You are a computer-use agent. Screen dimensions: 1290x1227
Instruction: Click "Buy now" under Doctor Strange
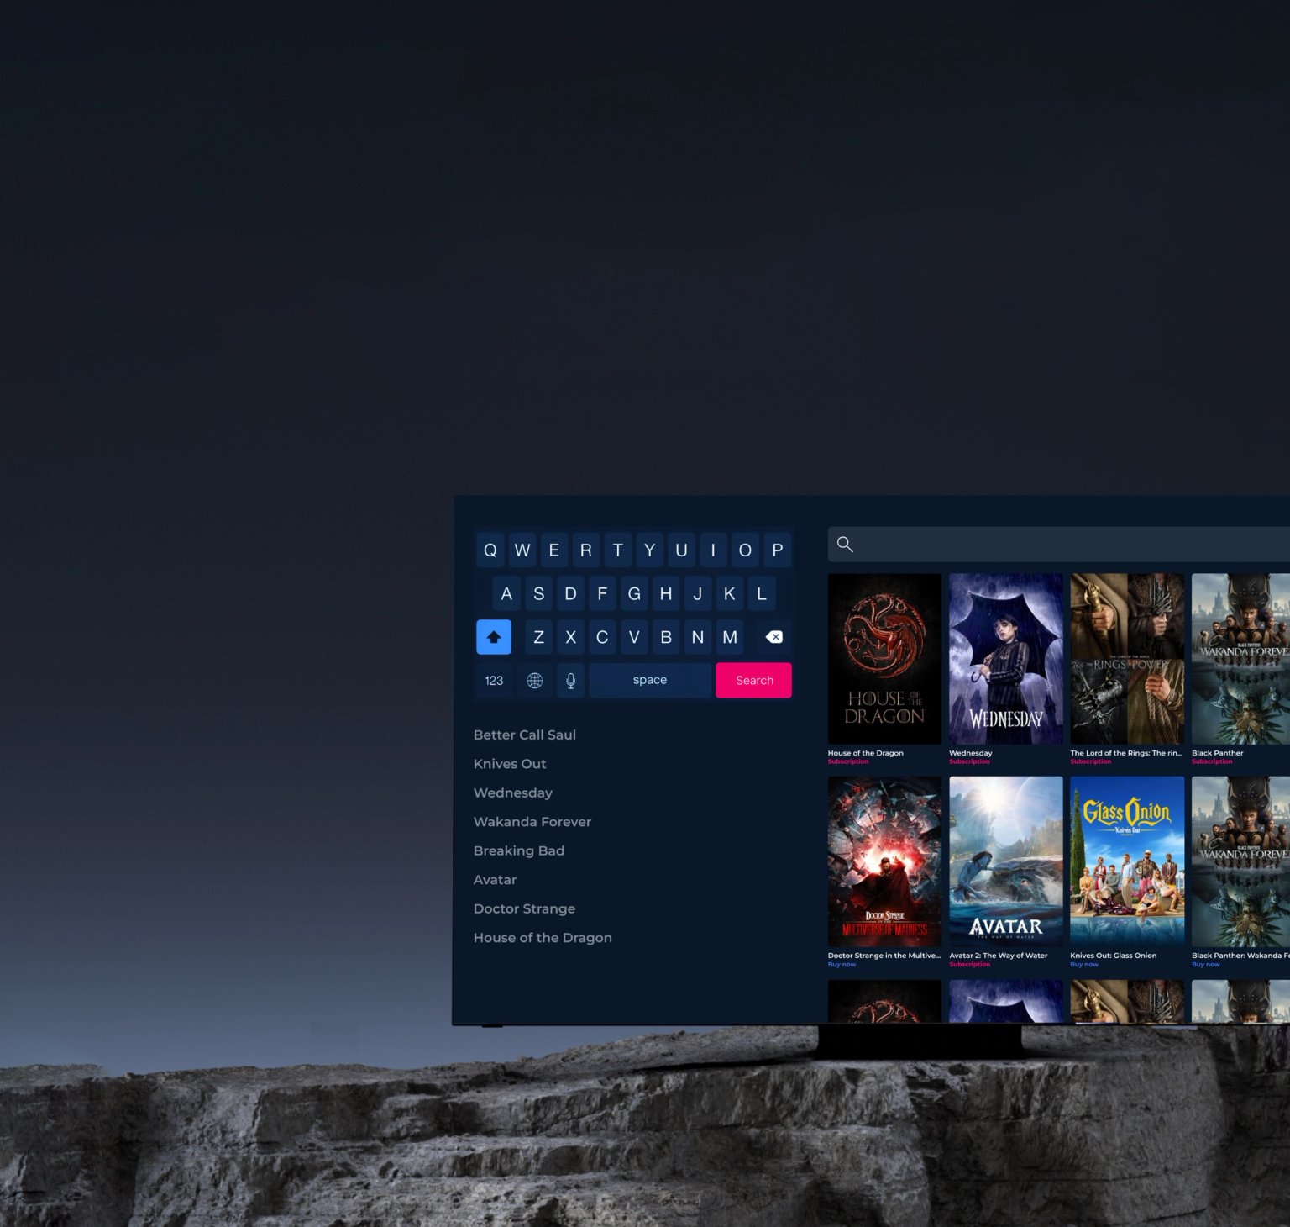click(x=842, y=964)
